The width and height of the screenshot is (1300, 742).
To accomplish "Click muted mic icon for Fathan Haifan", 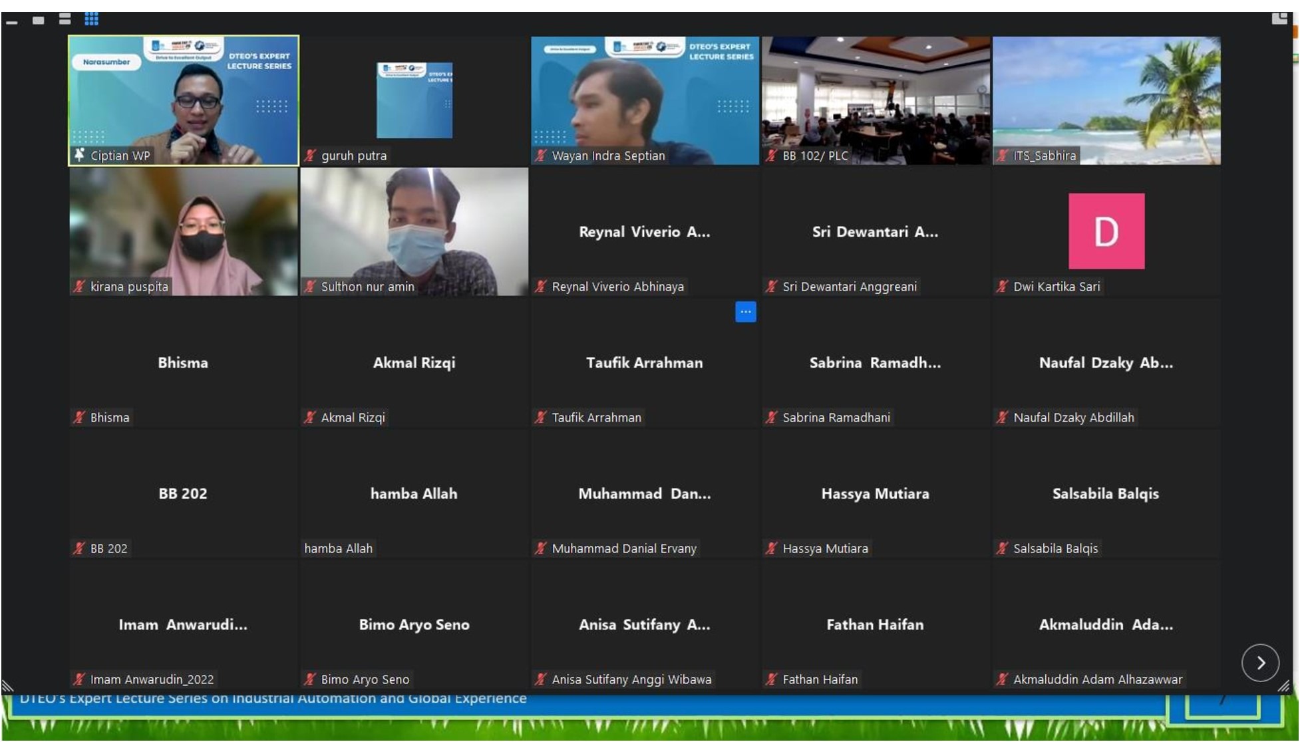I will coord(771,679).
